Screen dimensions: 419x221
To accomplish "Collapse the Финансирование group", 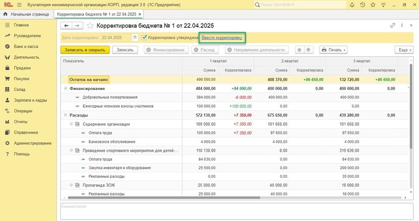I will (66, 89).
